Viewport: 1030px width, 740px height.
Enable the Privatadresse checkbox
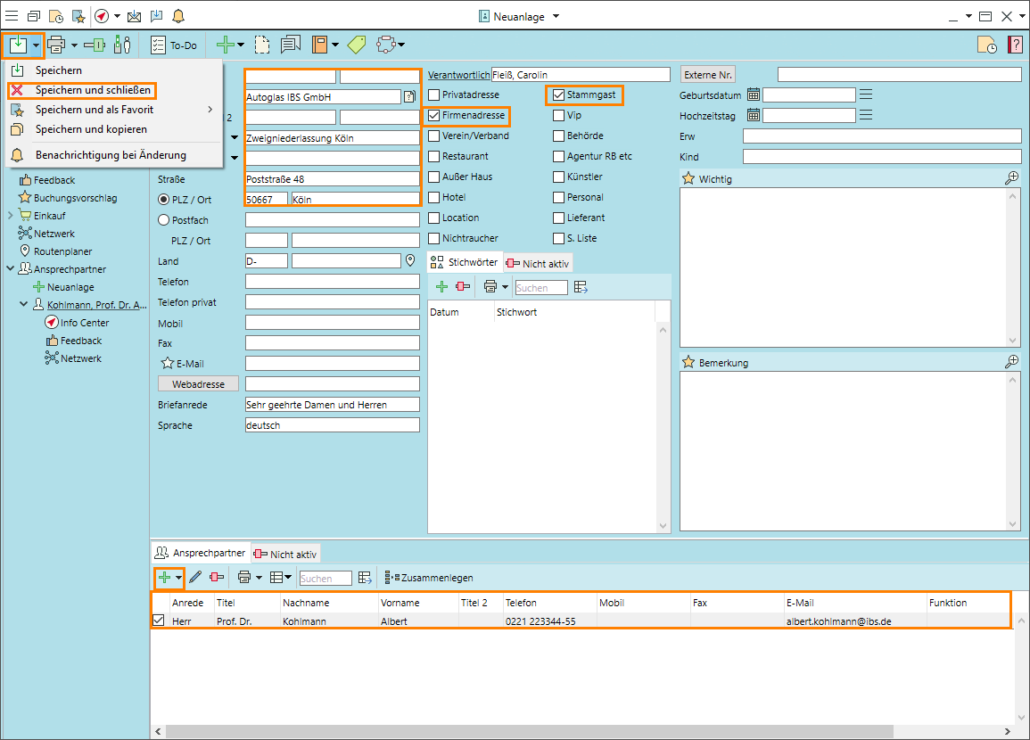[434, 95]
